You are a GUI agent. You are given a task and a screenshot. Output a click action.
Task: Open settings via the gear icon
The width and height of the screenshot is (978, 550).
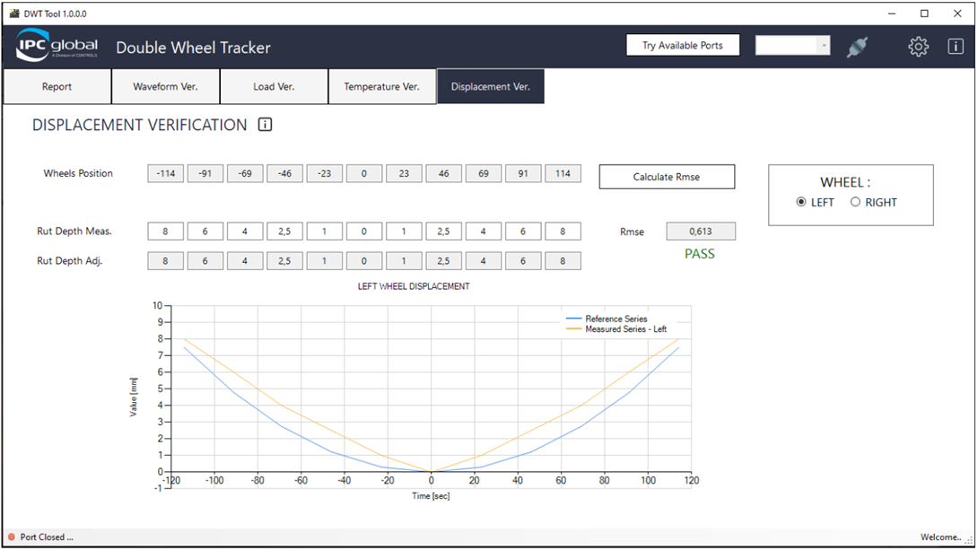pos(918,47)
